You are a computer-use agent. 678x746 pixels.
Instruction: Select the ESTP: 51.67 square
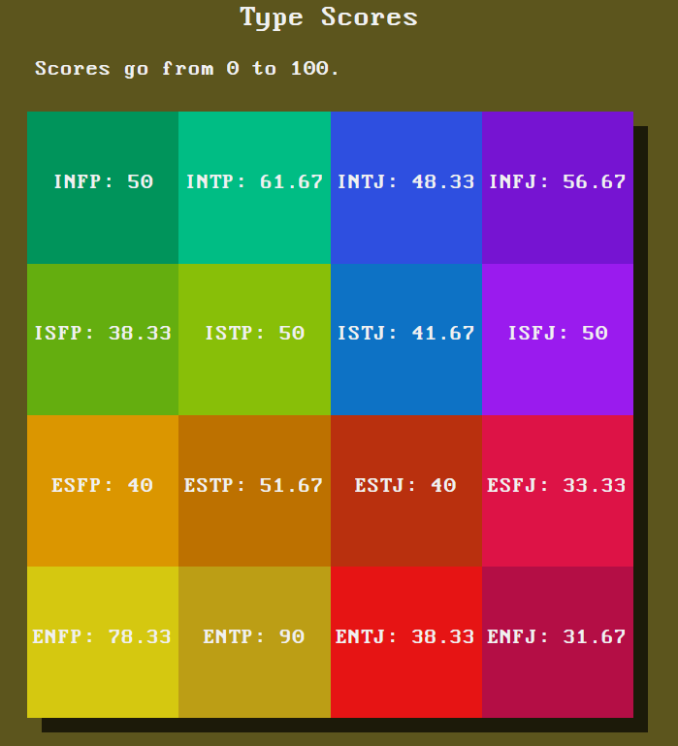point(254,491)
